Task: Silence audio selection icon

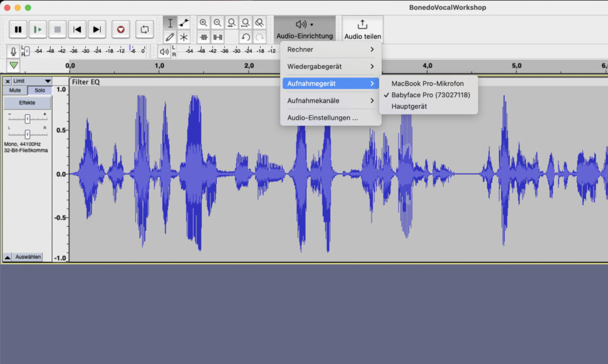Action: (217, 37)
